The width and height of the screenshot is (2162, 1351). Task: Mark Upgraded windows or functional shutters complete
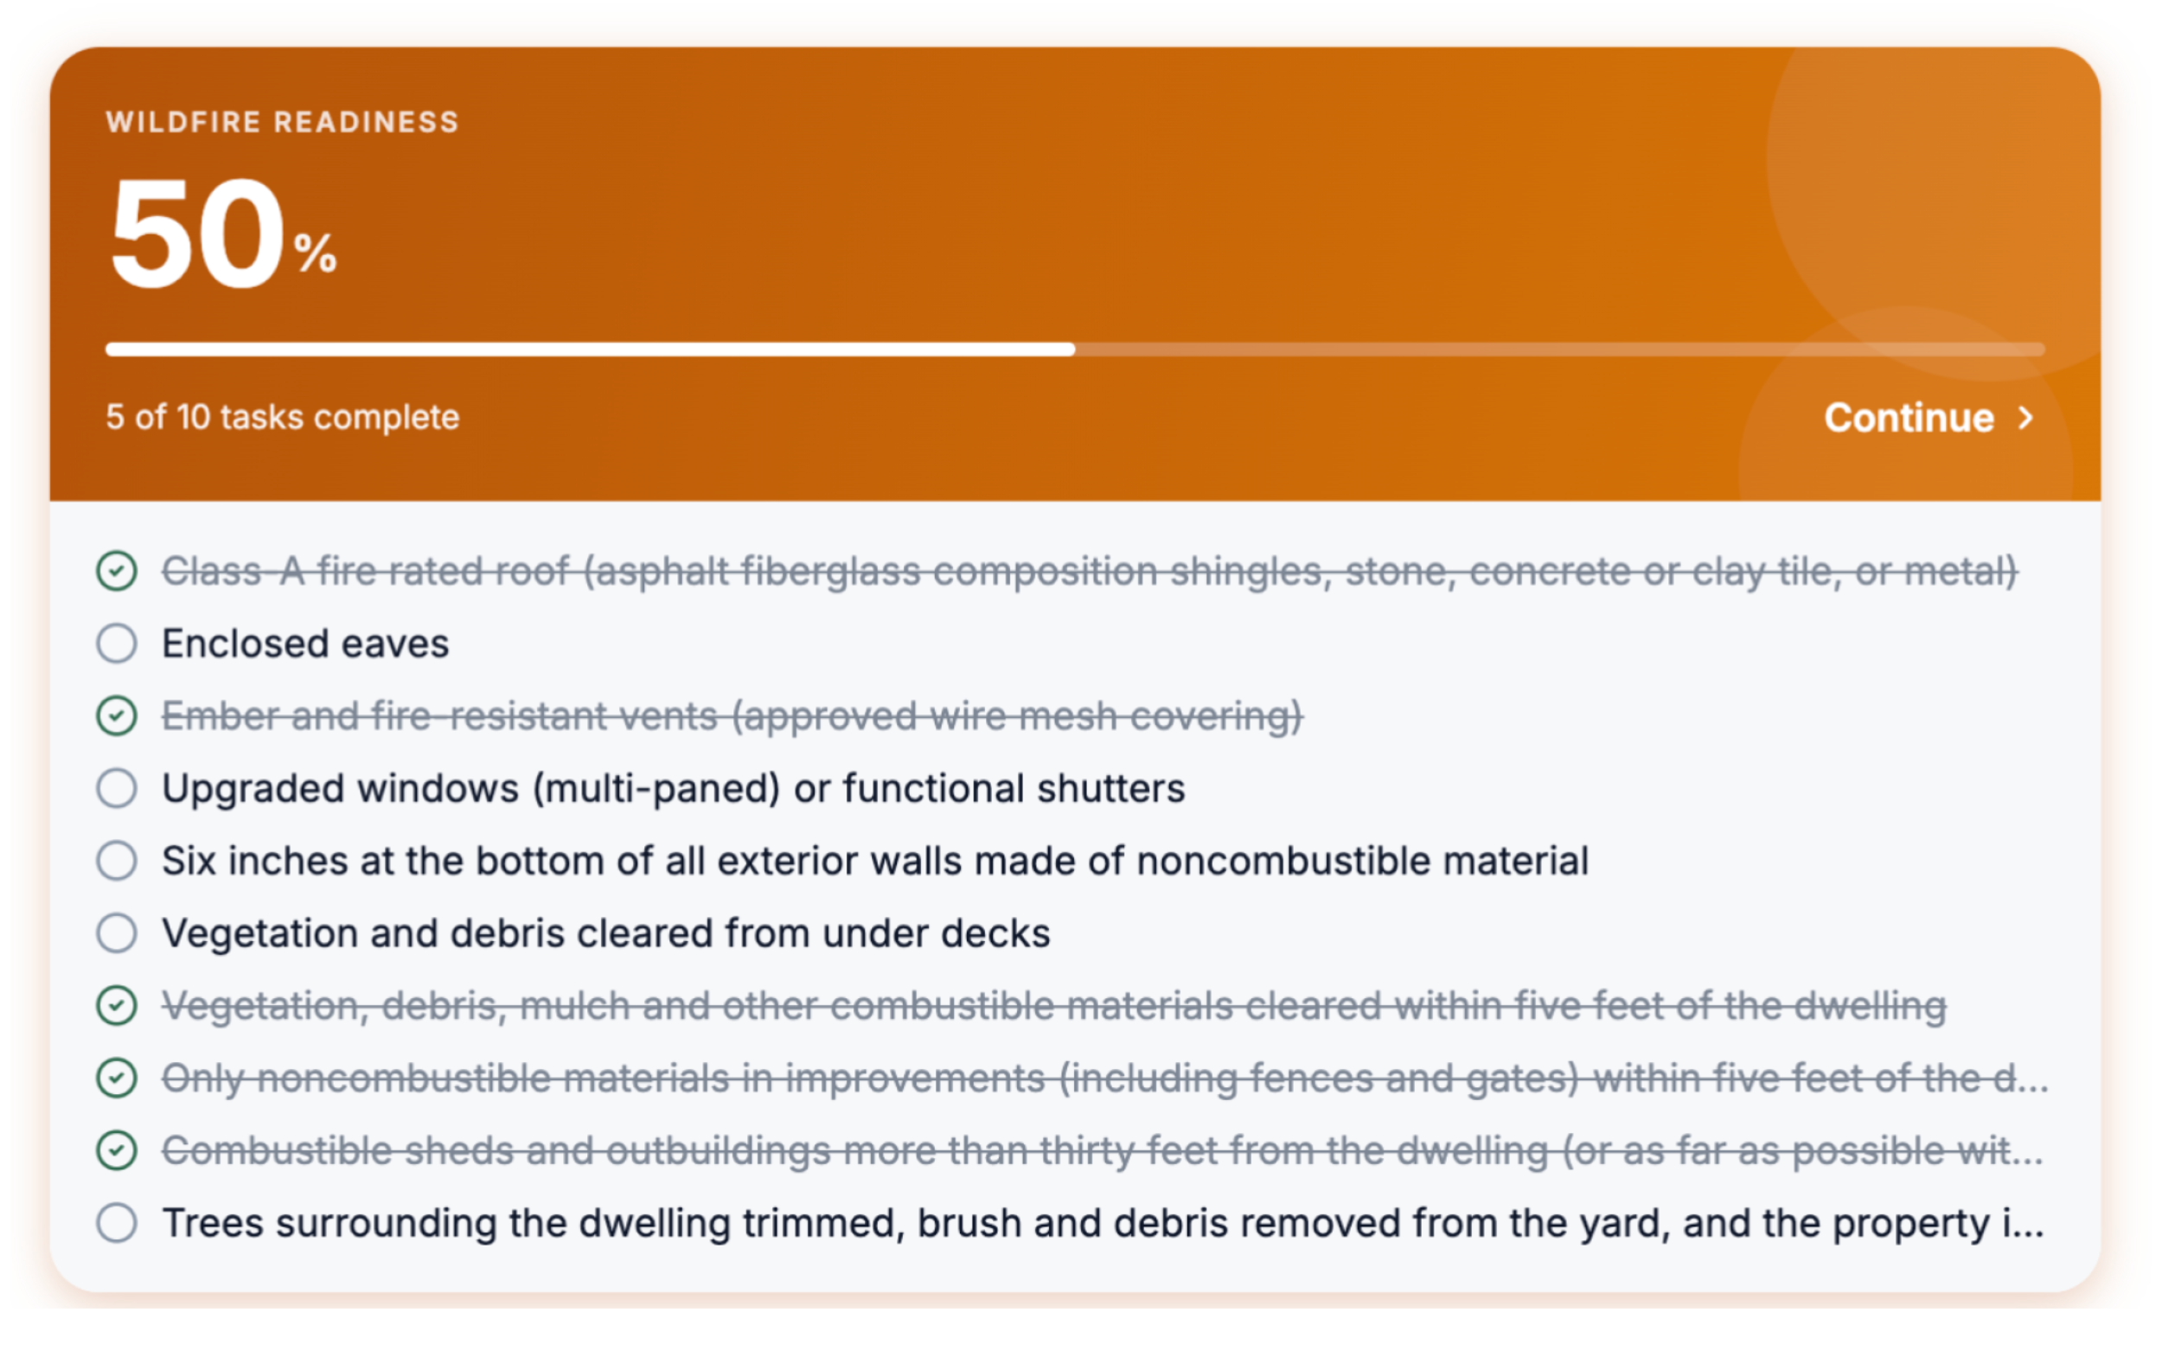click(117, 788)
